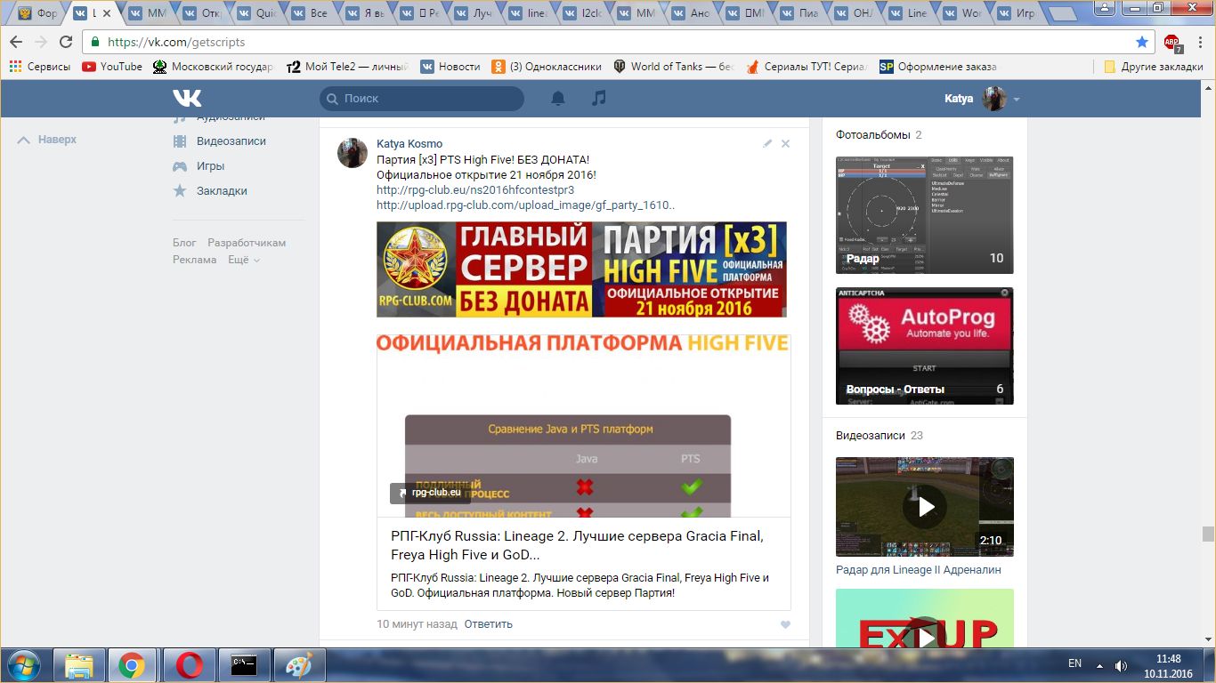
Task: Expand the Ещё footer menu
Action: pos(243,260)
